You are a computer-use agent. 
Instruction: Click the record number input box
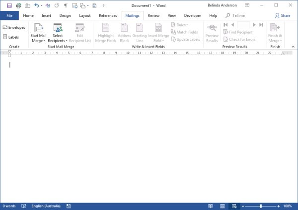tap(243, 25)
